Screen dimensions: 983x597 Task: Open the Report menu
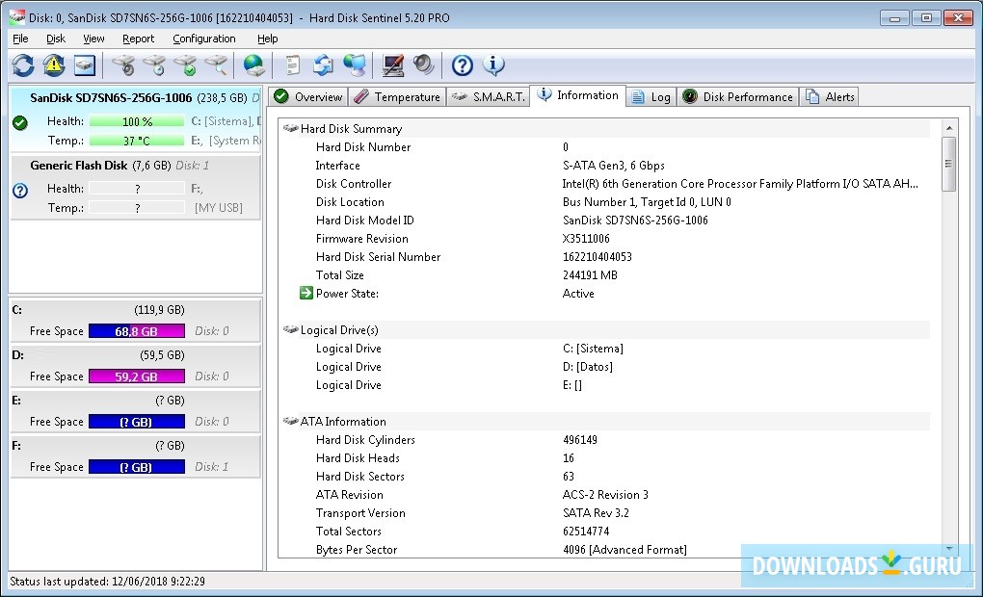tap(138, 39)
